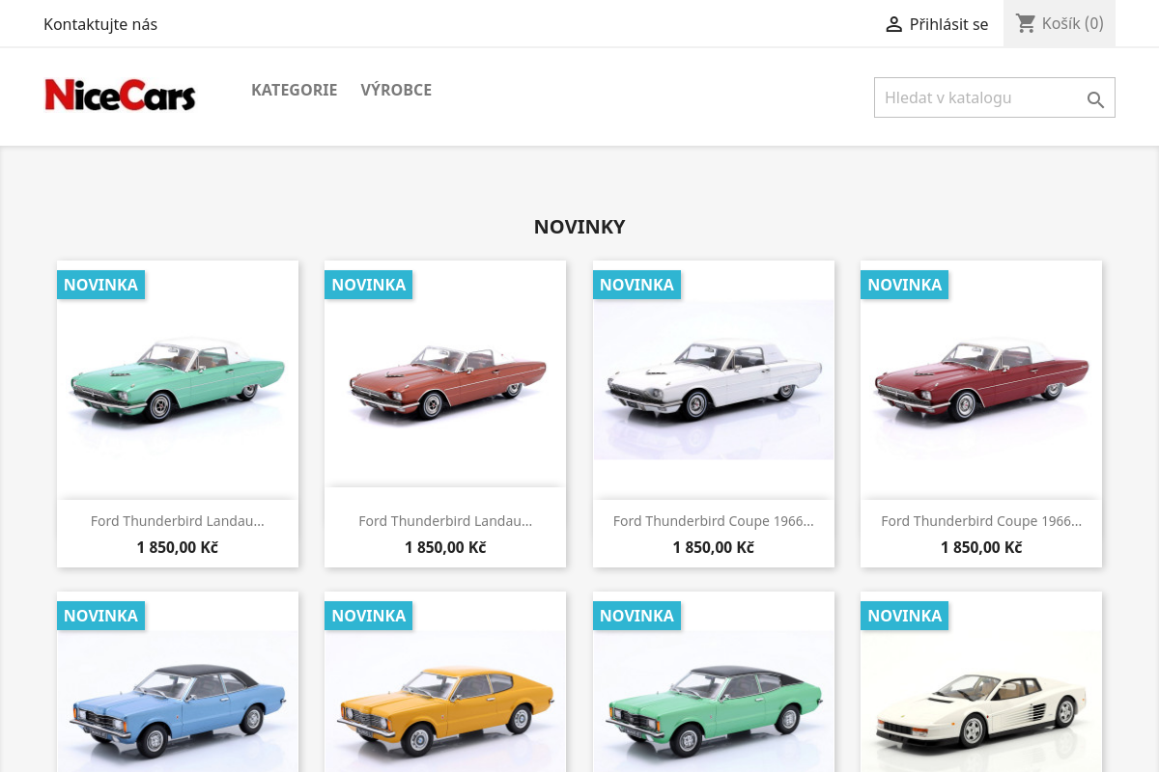
Task: Open the NiceCars logo homepage
Action: coord(121,96)
